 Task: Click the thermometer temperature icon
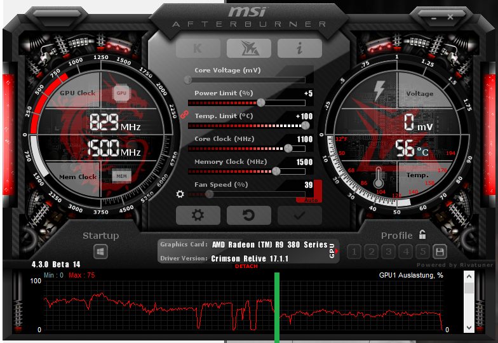[378, 177]
